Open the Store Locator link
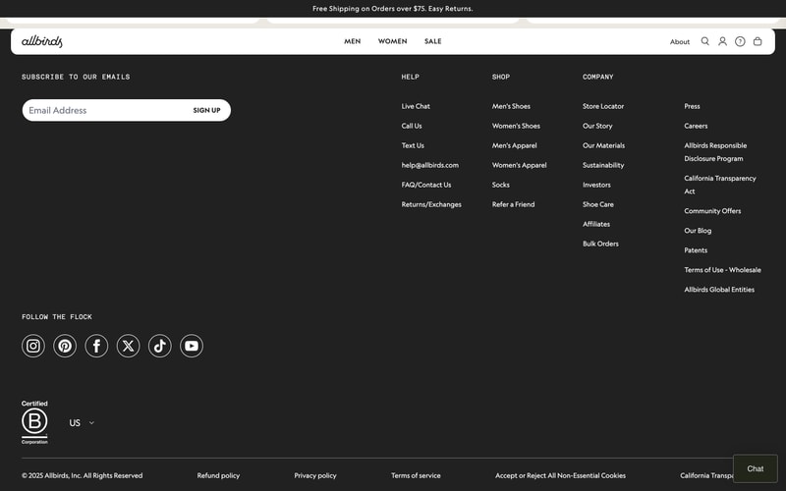This screenshot has width=786, height=491. tap(603, 106)
